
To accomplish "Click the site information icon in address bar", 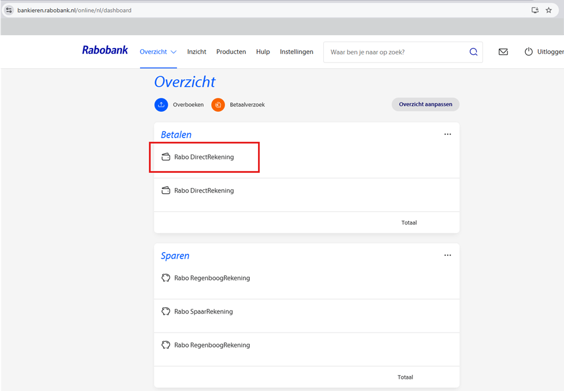I will click(9, 10).
